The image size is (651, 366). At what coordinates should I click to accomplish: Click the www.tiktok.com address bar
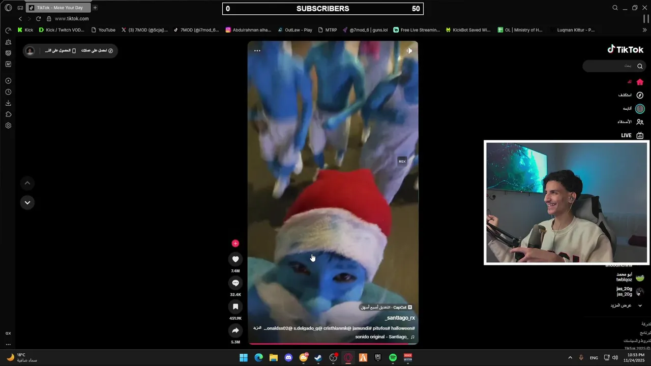[72, 19]
